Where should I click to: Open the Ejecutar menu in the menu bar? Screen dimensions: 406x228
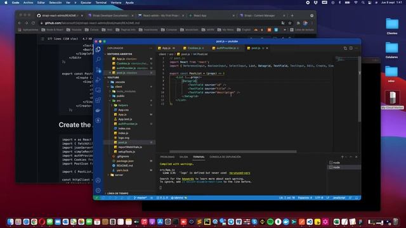click(x=86, y=3)
